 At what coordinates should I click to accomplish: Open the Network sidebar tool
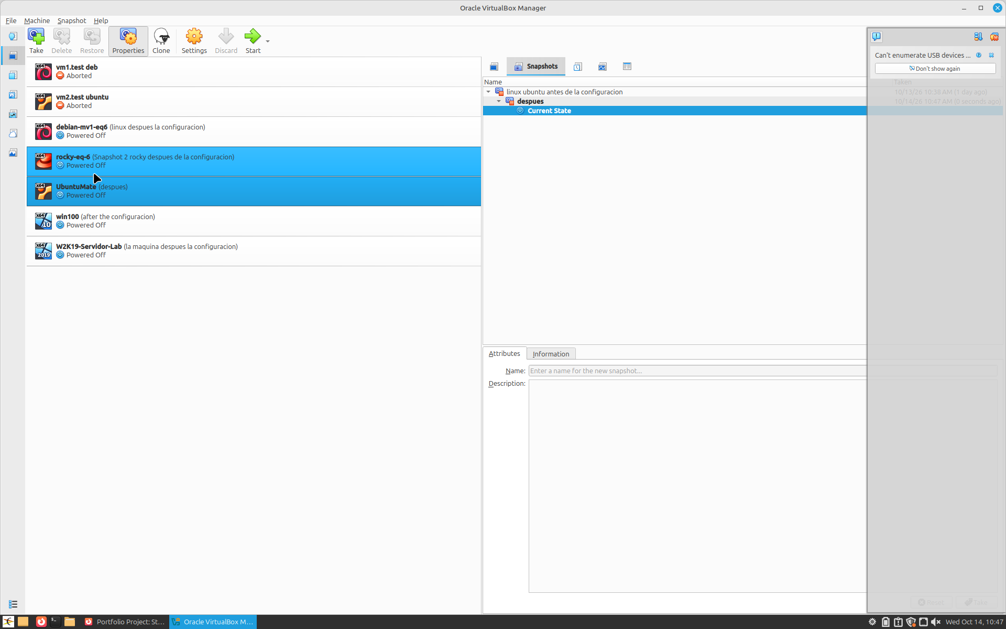13,114
